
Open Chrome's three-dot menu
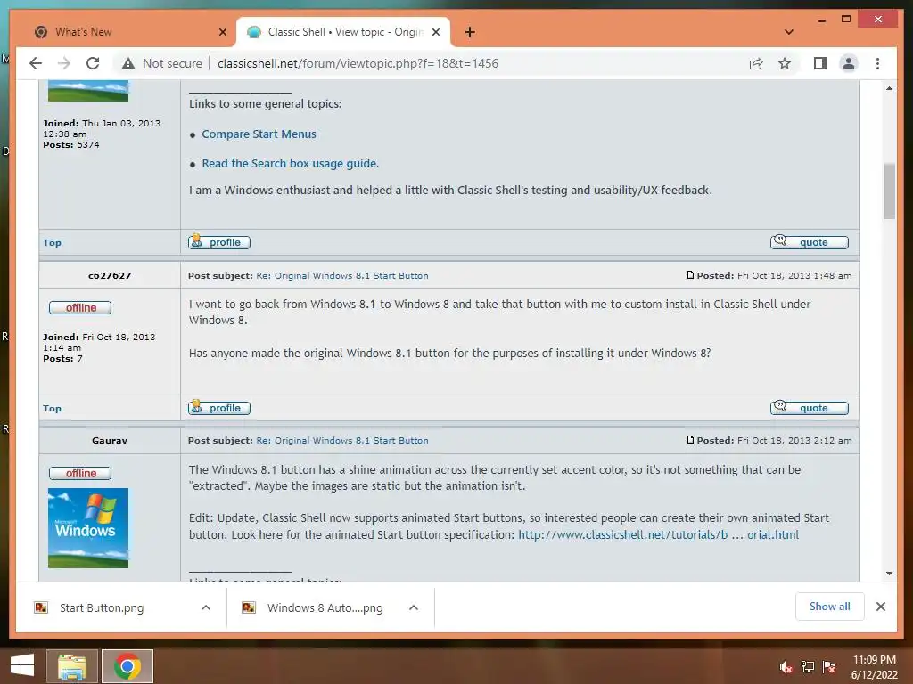tap(877, 63)
